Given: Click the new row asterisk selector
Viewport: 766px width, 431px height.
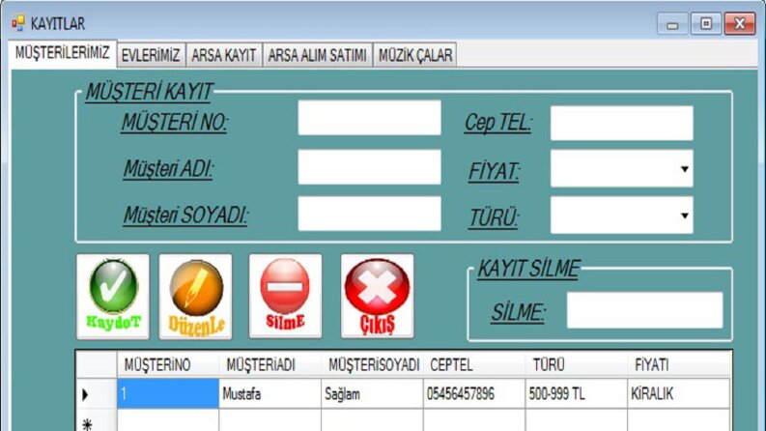Looking at the screenshot, I should click(97, 420).
